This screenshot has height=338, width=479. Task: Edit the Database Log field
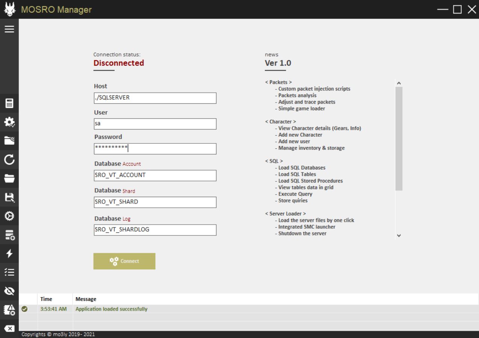click(155, 230)
